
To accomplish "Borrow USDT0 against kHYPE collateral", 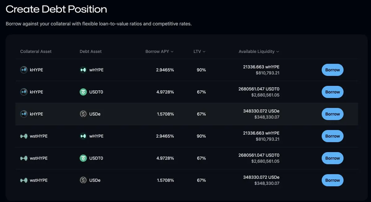I will pos(332,92).
